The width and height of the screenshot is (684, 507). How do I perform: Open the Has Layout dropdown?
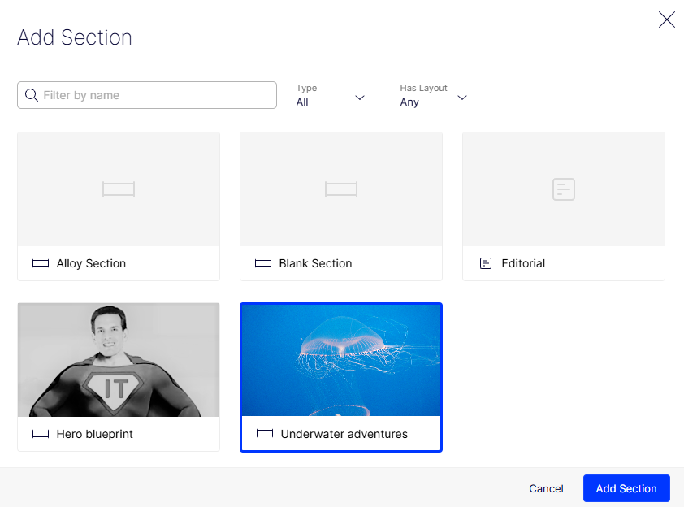click(x=434, y=96)
